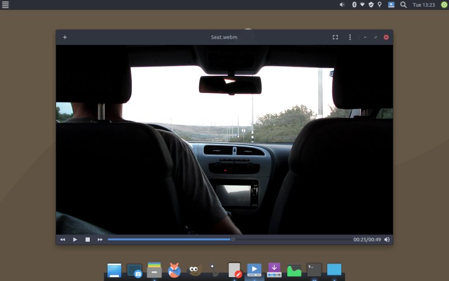449x281 pixels.
Task: Click the plus button to add media
Action: (x=65, y=37)
